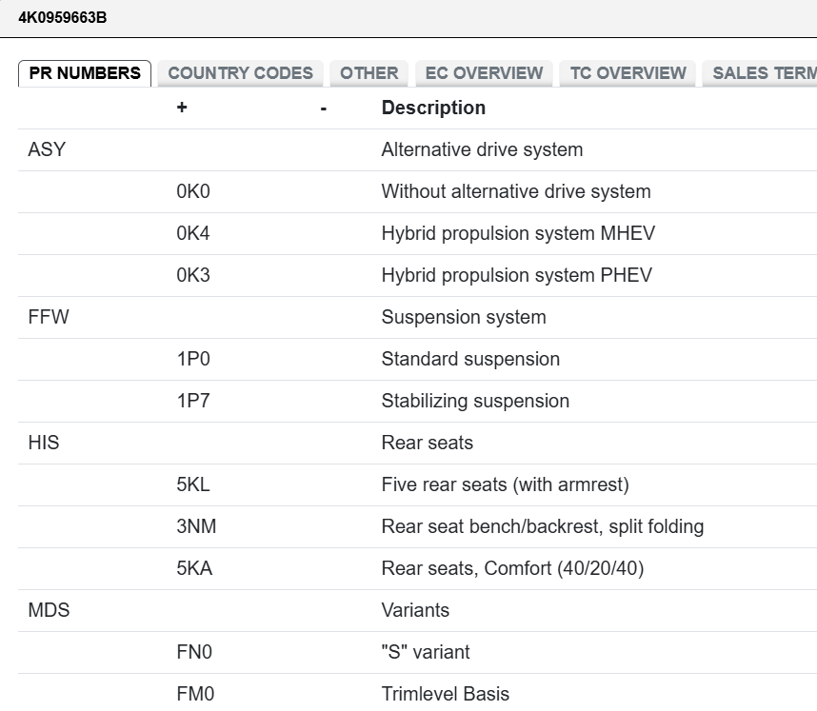Screen dimensions: 817x711
Task: Click the Alternative drive system description
Action: coord(482,150)
